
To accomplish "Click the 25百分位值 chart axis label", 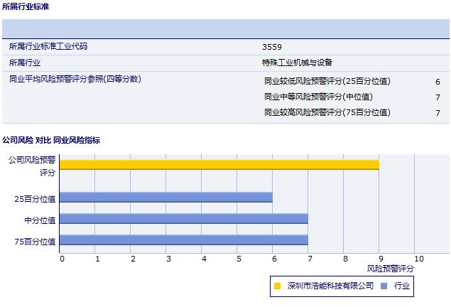I will click(x=35, y=199).
